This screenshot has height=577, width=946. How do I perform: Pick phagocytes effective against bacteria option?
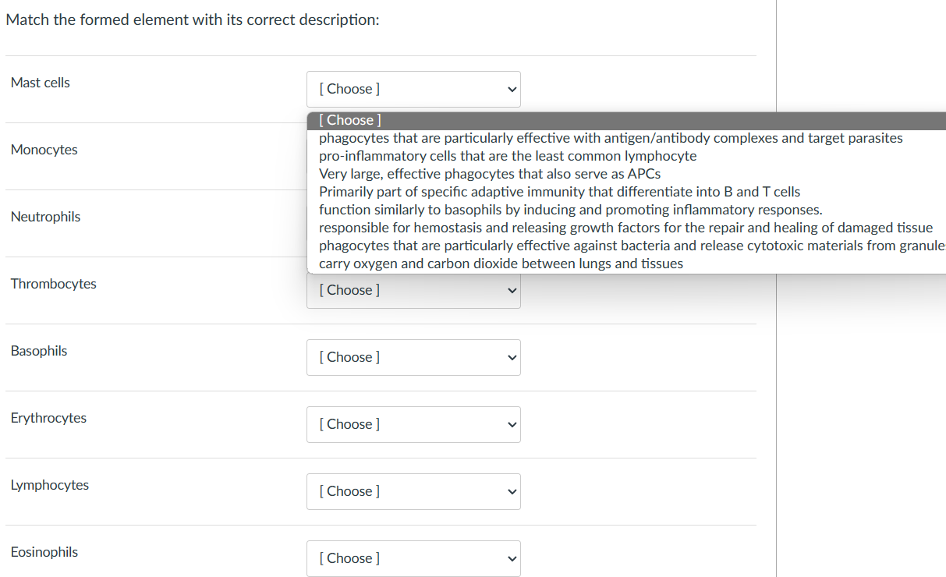tap(630, 246)
